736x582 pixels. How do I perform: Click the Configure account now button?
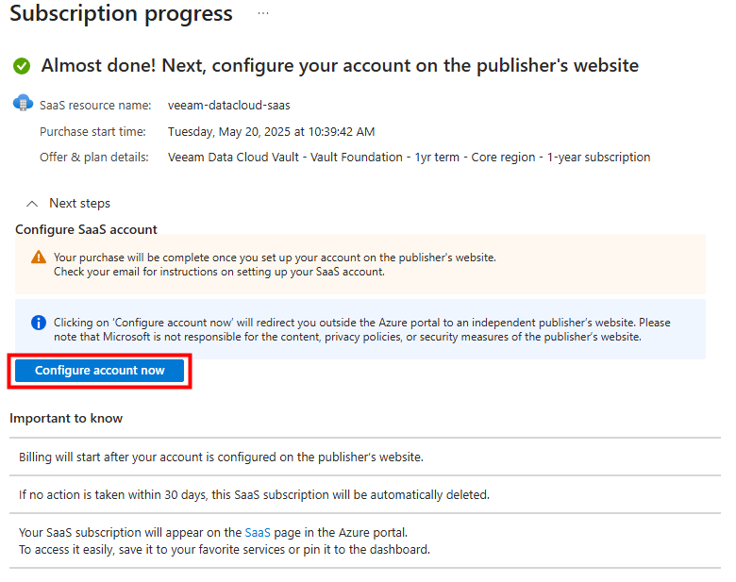99,371
